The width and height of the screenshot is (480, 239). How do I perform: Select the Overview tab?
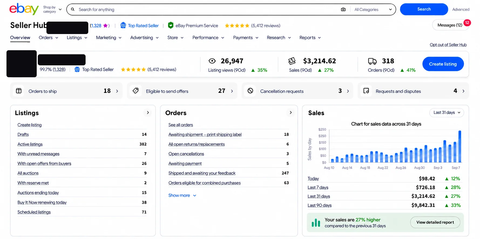pyautogui.click(x=20, y=38)
